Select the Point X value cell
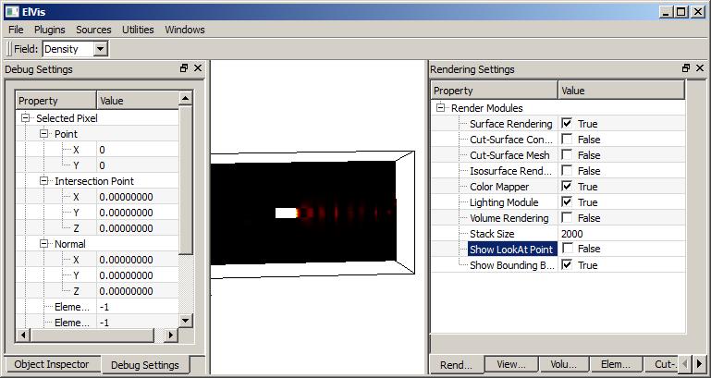 (x=138, y=150)
